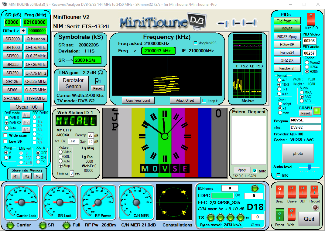The height and width of the screenshot is (231, 325).
Task: Click Adapt Offset button
Action: [185, 100]
